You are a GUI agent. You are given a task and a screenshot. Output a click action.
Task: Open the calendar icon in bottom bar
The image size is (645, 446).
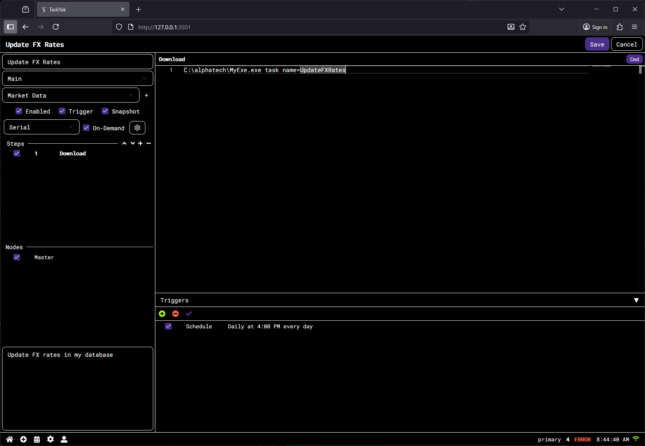click(x=37, y=439)
